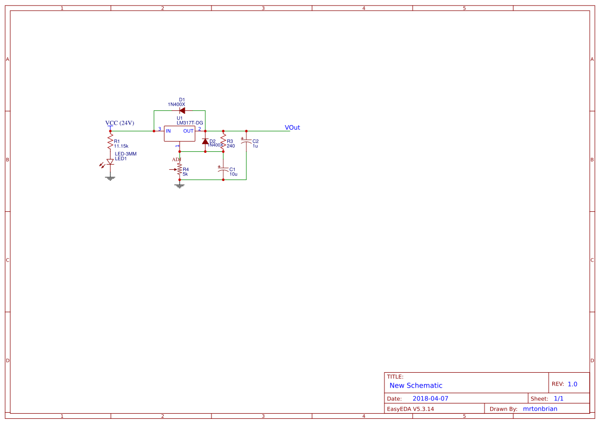600x424 pixels.
Task: Click the ground symbol under LED1
Action: click(x=110, y=177)
